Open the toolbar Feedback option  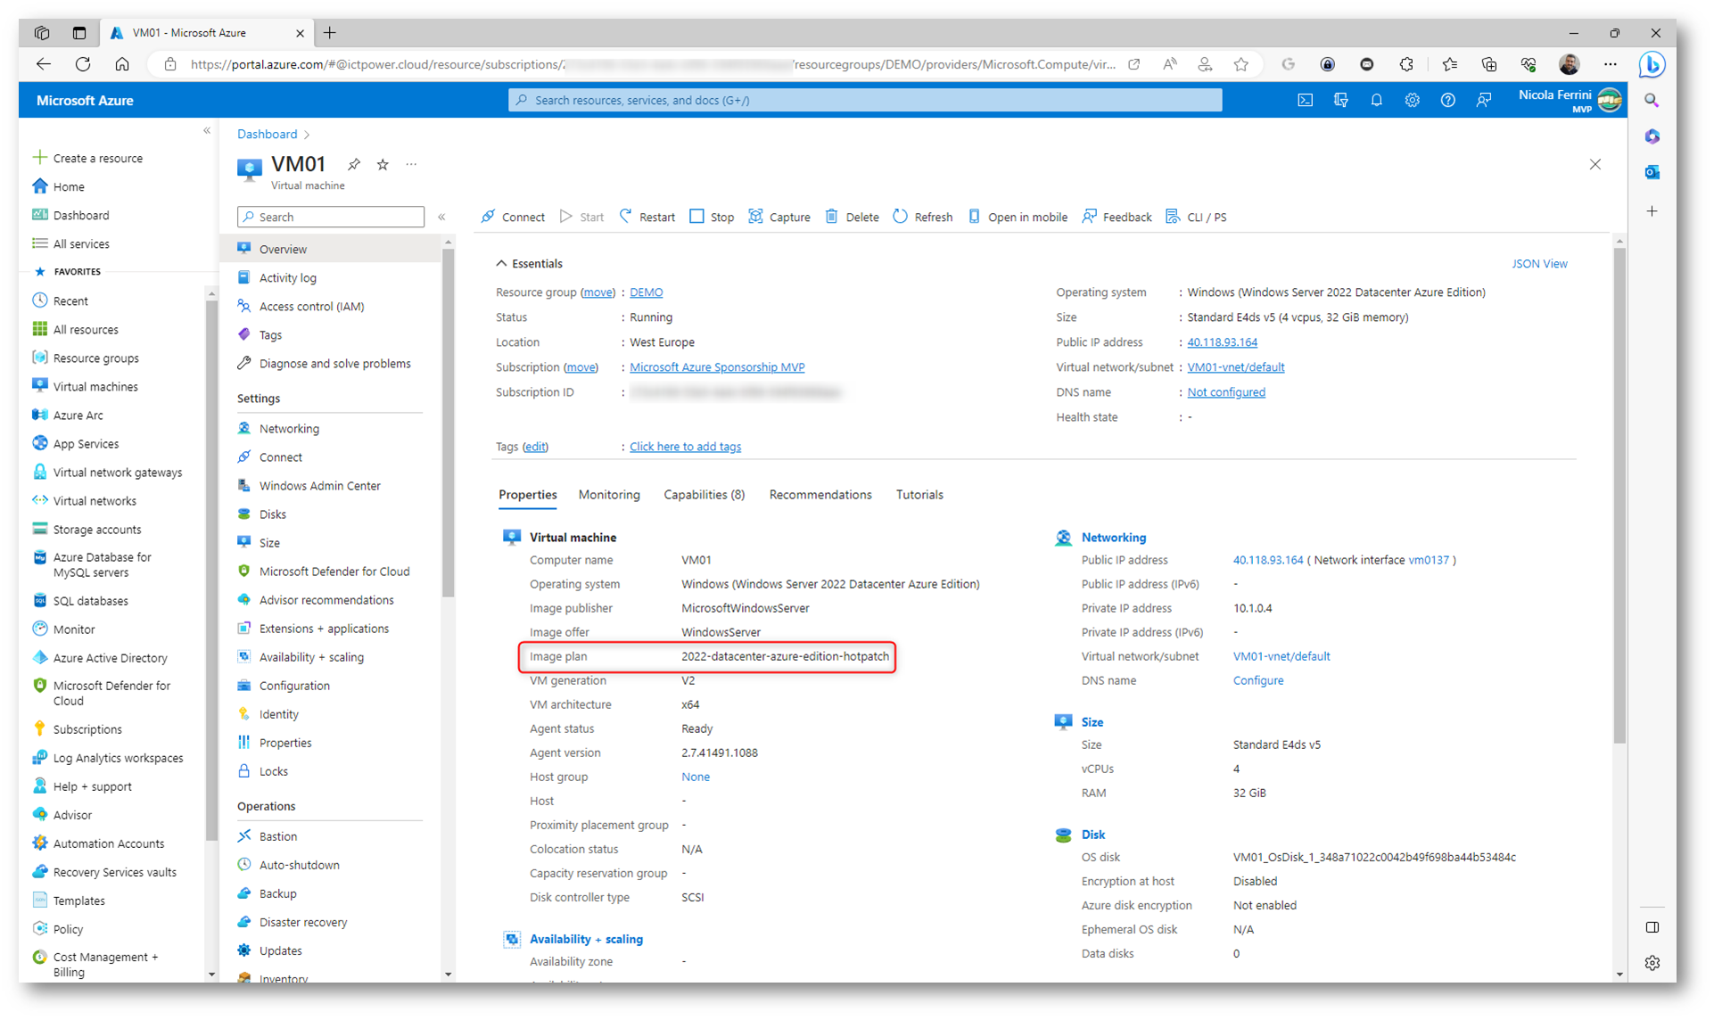pyautogui.click(x=1117, y=217)
